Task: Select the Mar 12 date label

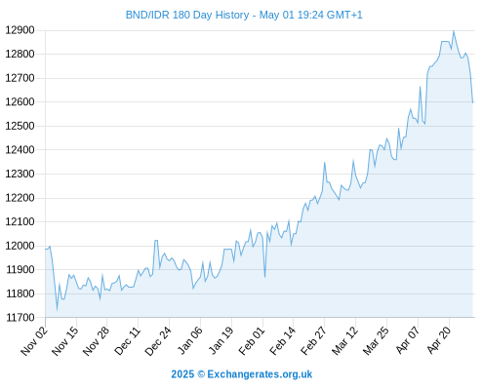Action: tap(344, 341)
